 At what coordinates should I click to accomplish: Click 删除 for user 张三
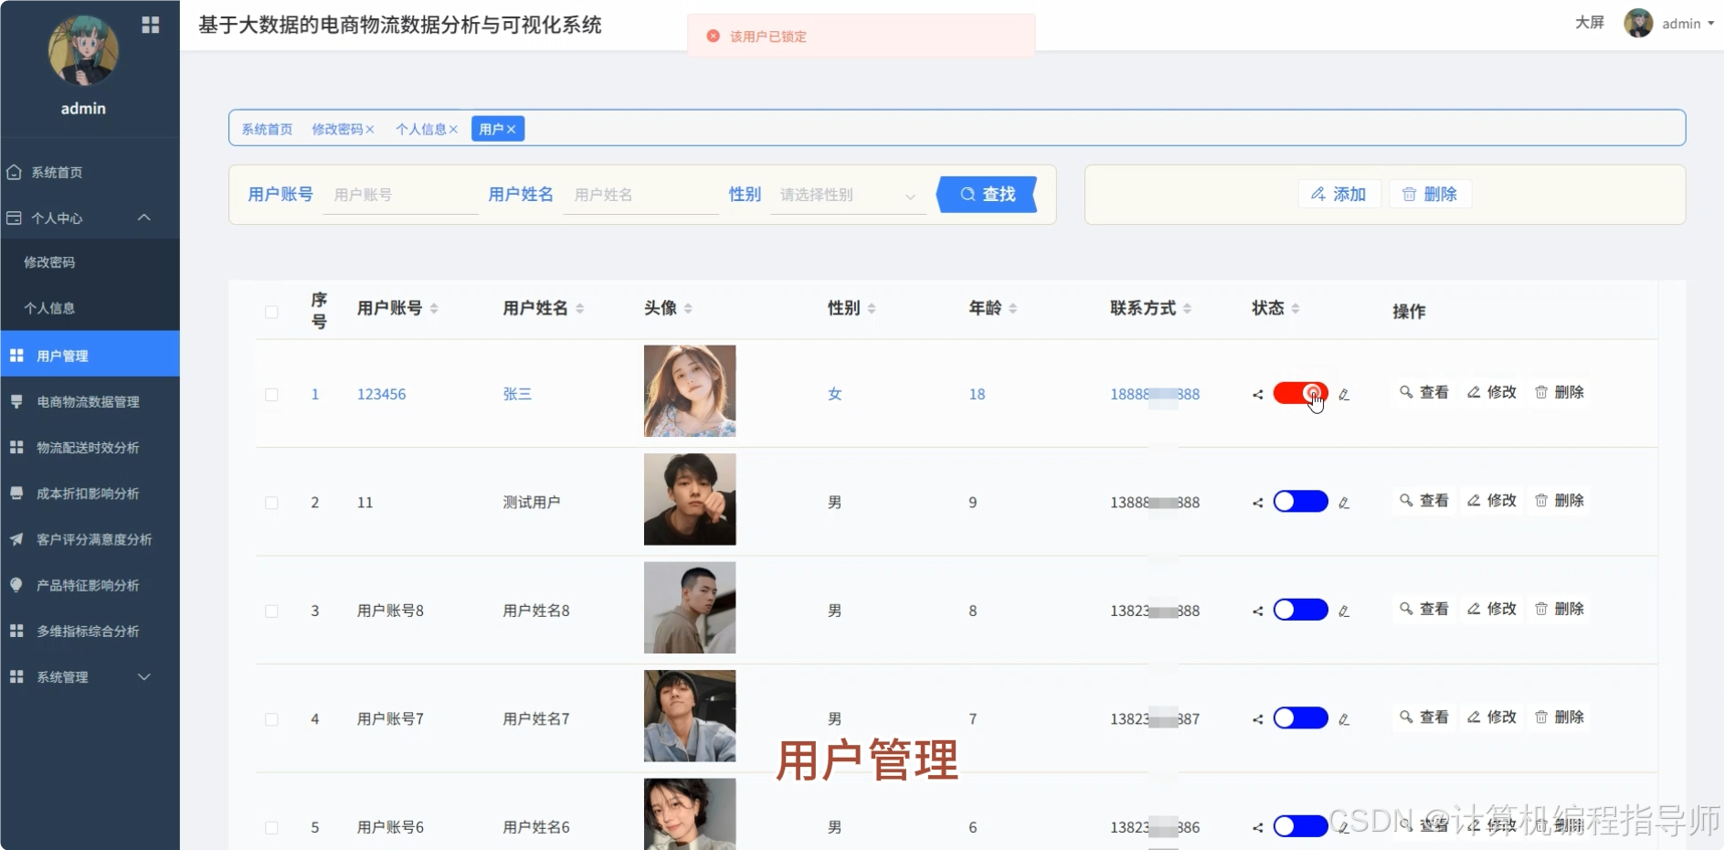tap(1560, 392)
